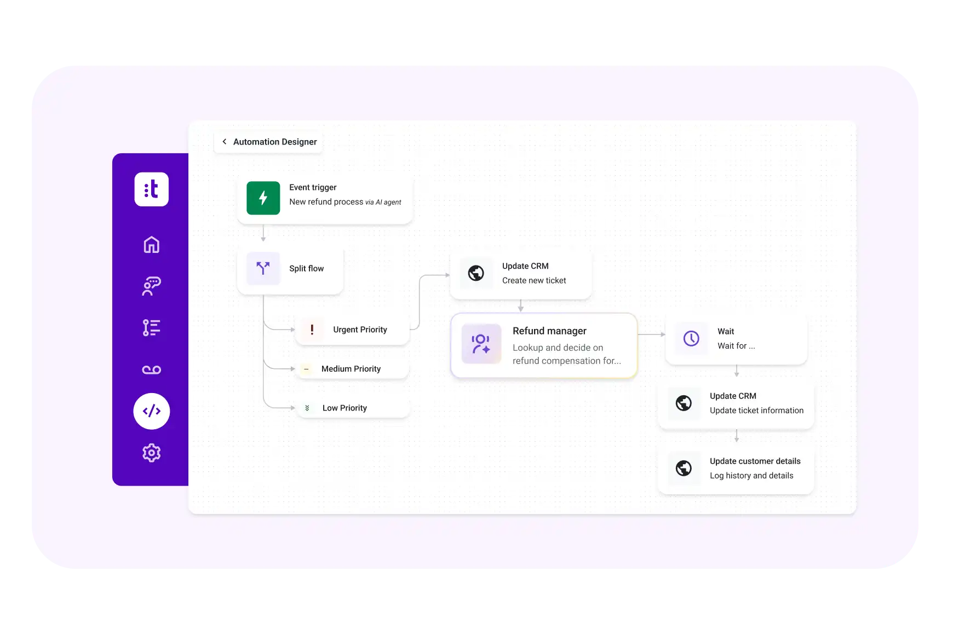Viewport: 953px width, 635px height.
Task: Click the exclamation icon on Urgent Priority
Action: (x=312, y=329)
